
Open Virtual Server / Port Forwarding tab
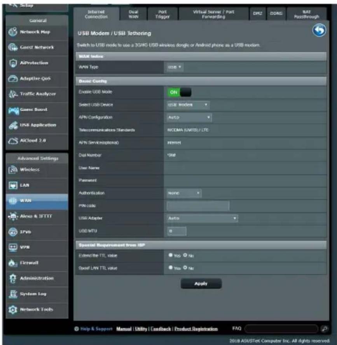[214, 14]
